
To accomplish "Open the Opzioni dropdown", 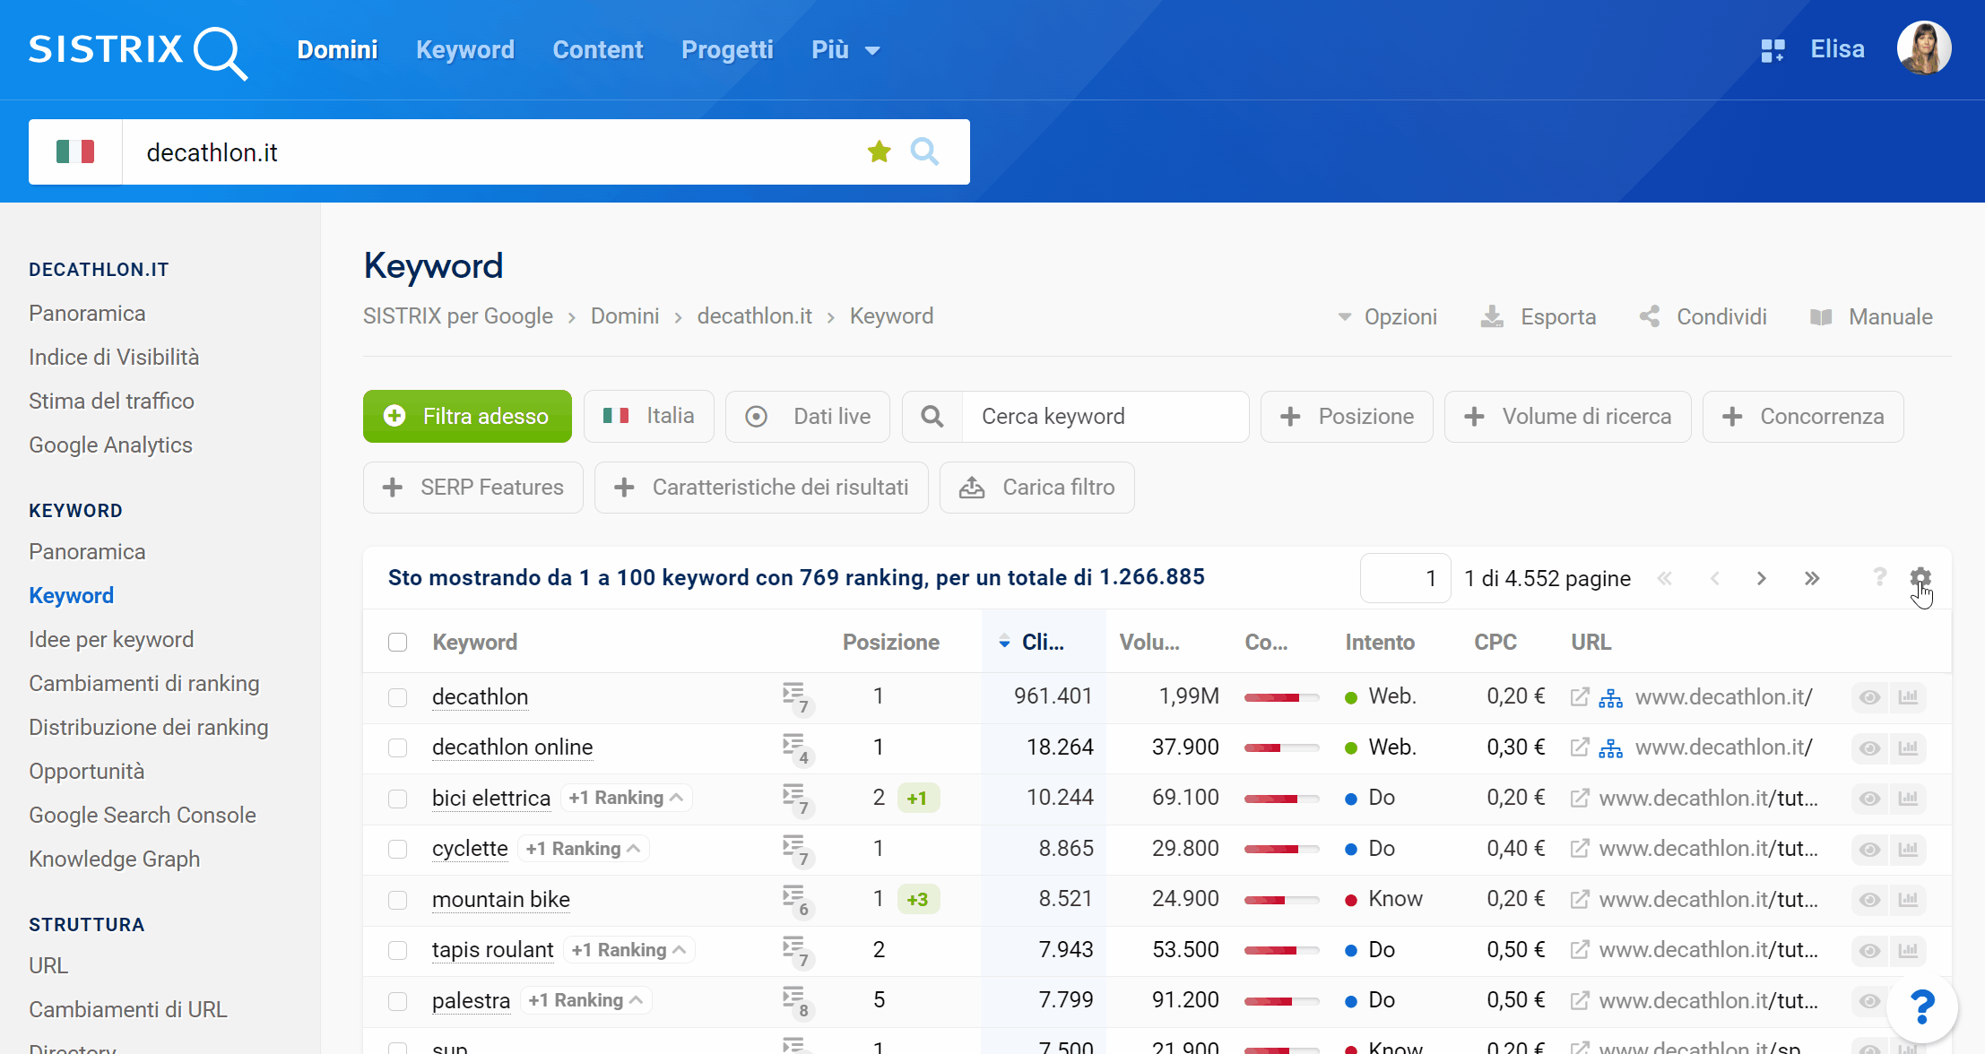I will tap(1387, 316).
